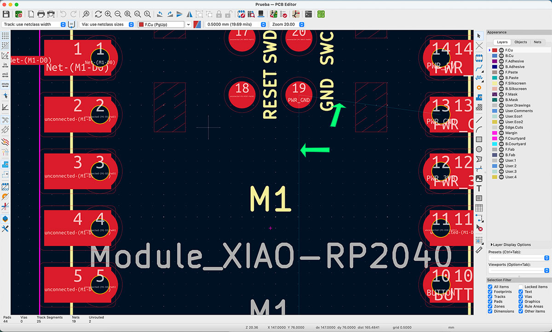
Task: Select the Add Text tool
Action: [x=479, y=188]
